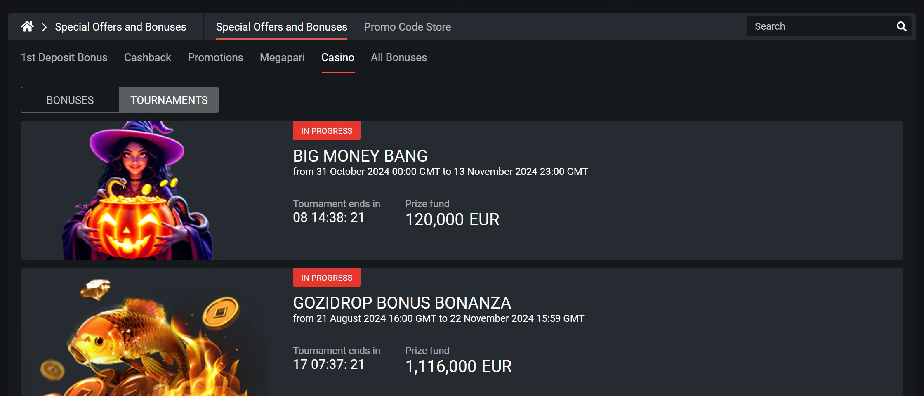Click breadcrumb Special Offers and Bonuses text

120,27
